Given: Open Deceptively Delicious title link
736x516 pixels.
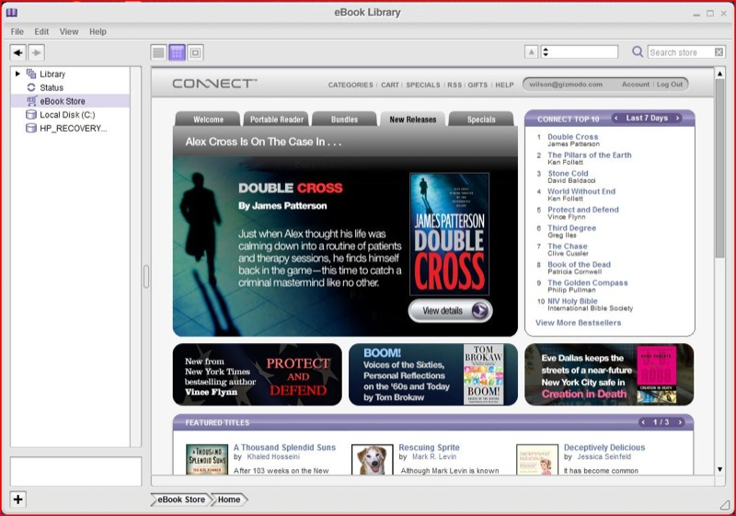Looking at the screenshot, I should [604, 448].
